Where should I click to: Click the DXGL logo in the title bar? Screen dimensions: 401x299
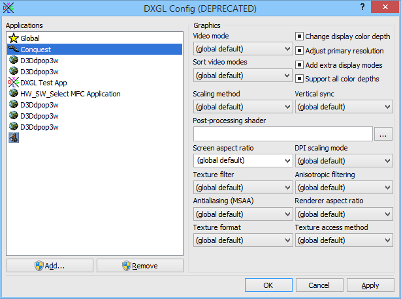pos(8,8)
